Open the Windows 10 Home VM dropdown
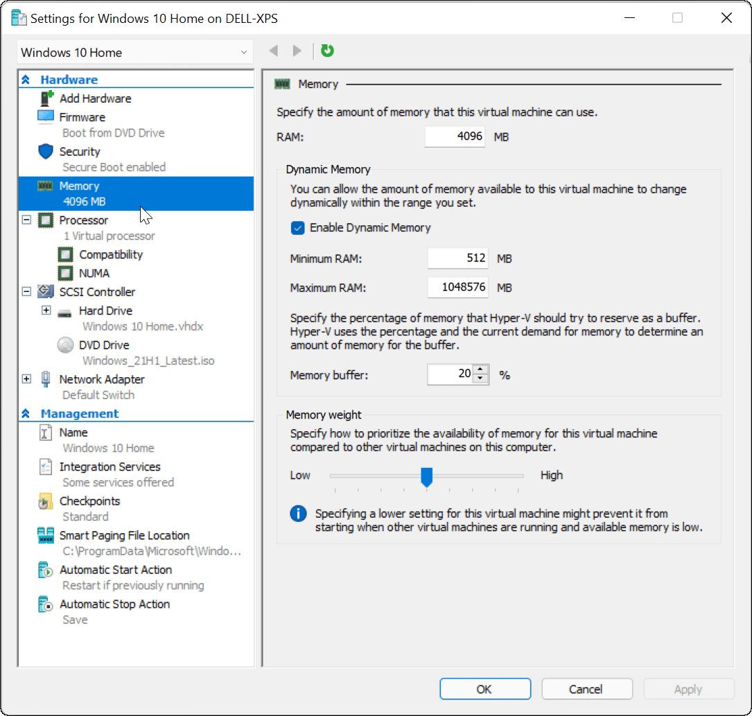Image resolution: width=752 pixels, height=716 pixels. (x=134, y=52)
